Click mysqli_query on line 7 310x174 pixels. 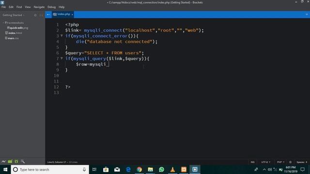pyautogui.click(x=90, y=58)
